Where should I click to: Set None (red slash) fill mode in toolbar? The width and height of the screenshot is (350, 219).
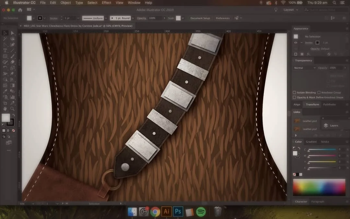14,130
